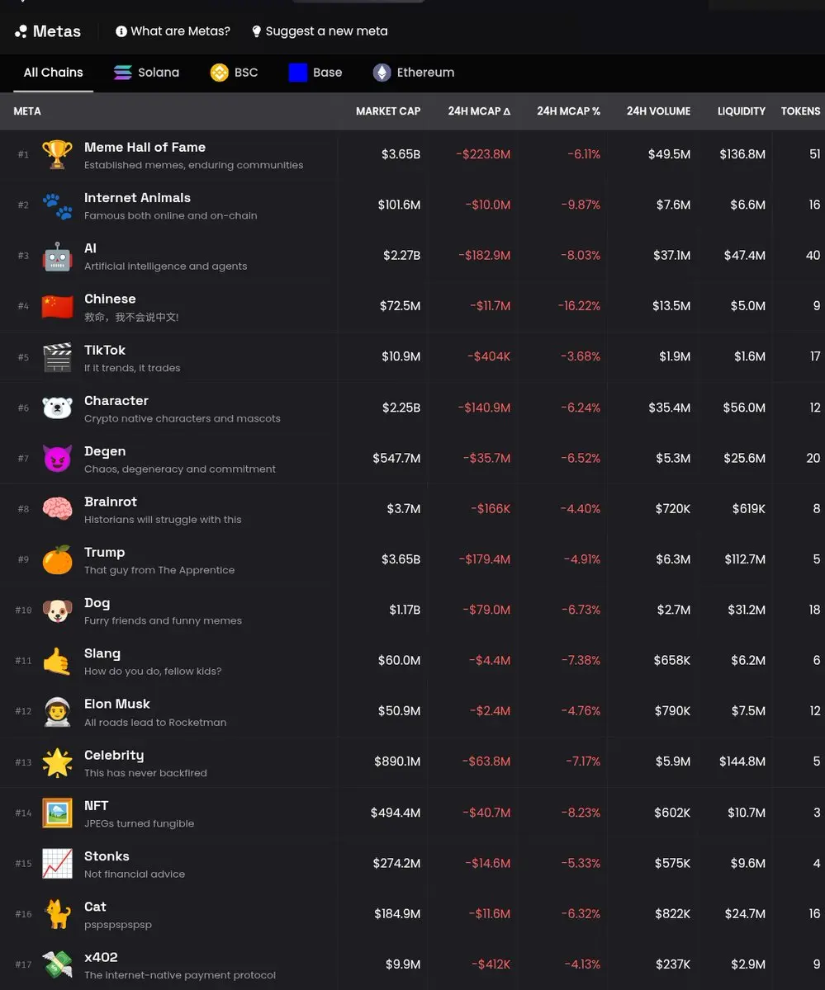Sort by the MARKET CAP column header

pyautogui.click(x=388, y=111)
